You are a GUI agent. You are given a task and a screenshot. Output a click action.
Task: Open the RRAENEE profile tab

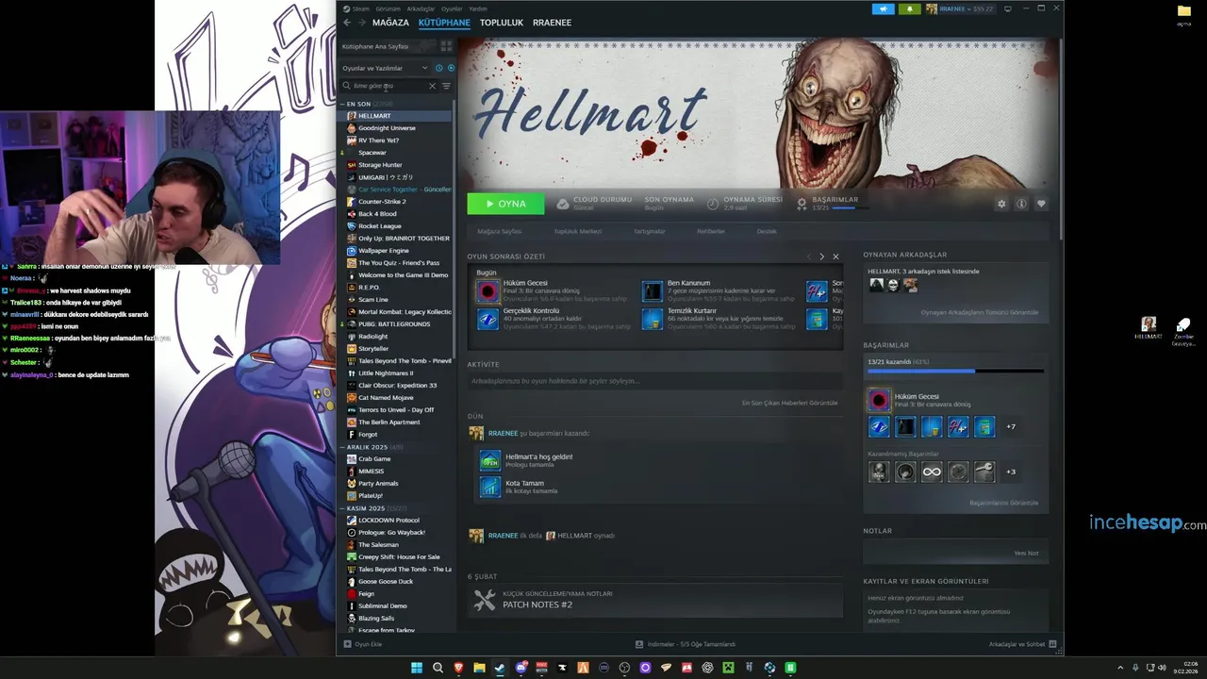tap(552, 23)
